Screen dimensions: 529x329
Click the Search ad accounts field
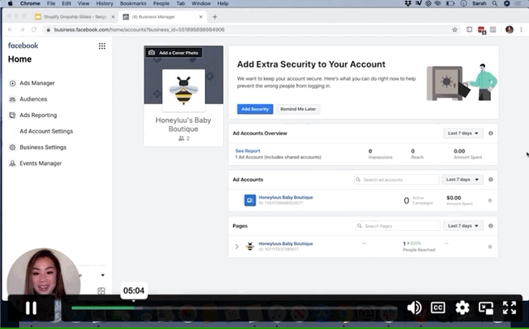point(397,180)
